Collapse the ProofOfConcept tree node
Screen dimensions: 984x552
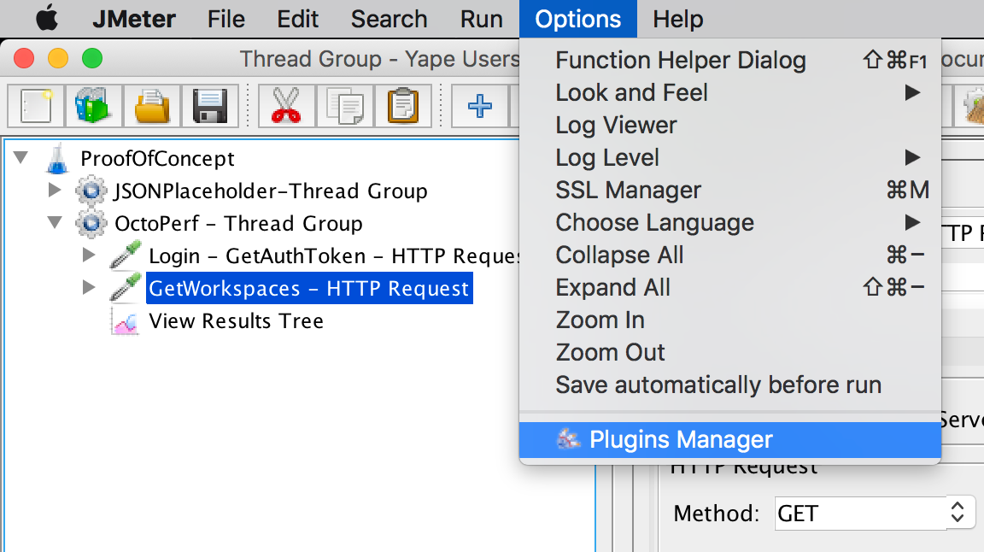21,158
